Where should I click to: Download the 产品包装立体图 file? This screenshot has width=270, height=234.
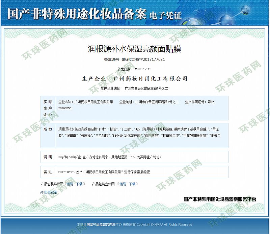pyautogui.click(x=132, y=184)
